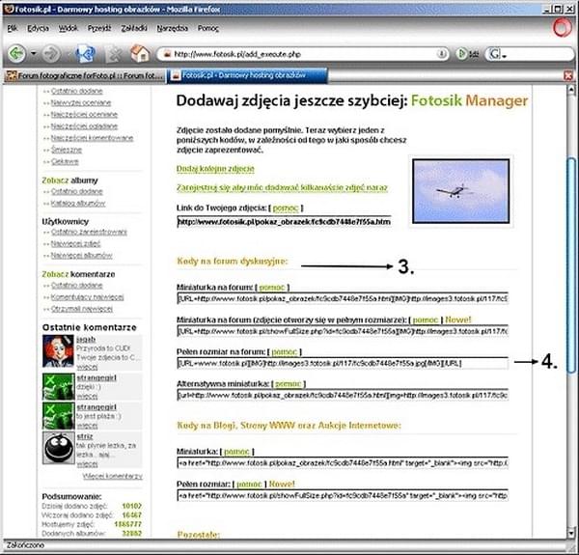Open the Google search engine dropdown
Viewport: 579px width, 555px height.
(x=498, y=55)
